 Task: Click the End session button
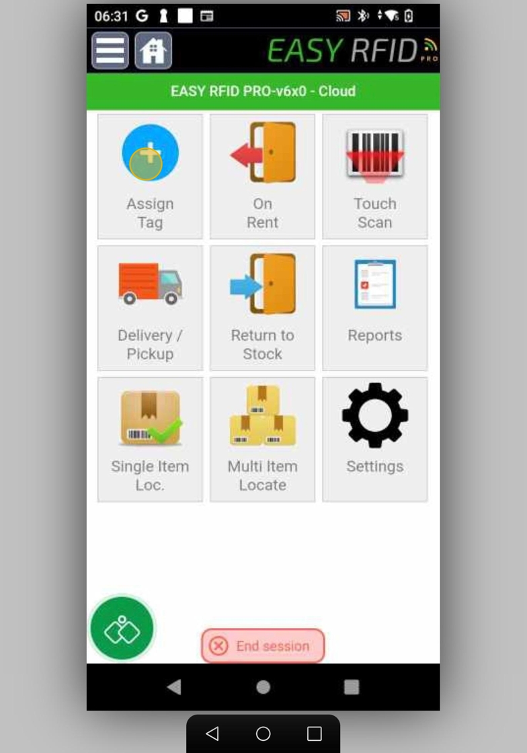(263, 646)
